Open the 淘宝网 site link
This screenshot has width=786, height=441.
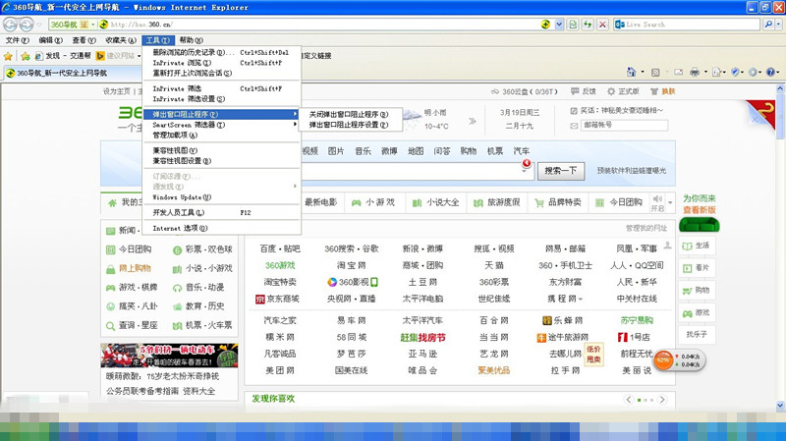(352, 265)
